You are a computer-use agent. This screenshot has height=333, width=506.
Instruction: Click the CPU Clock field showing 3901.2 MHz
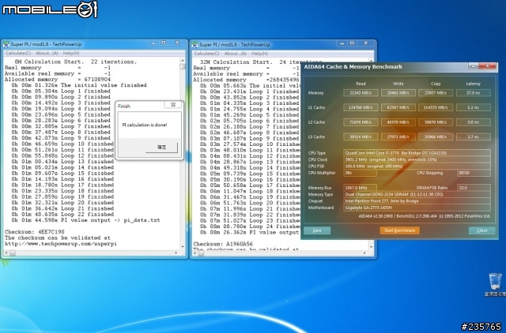pyautogui.click(x=417, y=159)
